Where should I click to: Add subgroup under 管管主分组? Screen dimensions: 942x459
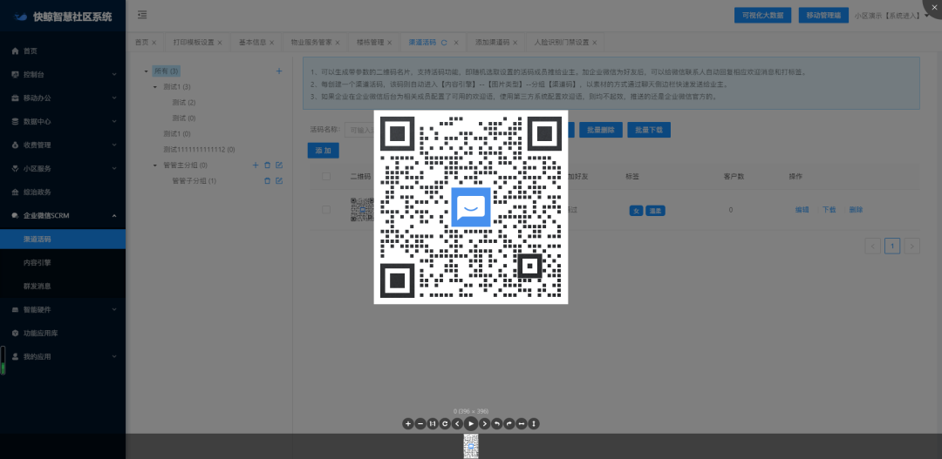(x=256, y=165)
